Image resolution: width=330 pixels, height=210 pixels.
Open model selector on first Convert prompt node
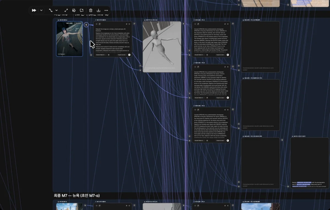tap(199, 55)
